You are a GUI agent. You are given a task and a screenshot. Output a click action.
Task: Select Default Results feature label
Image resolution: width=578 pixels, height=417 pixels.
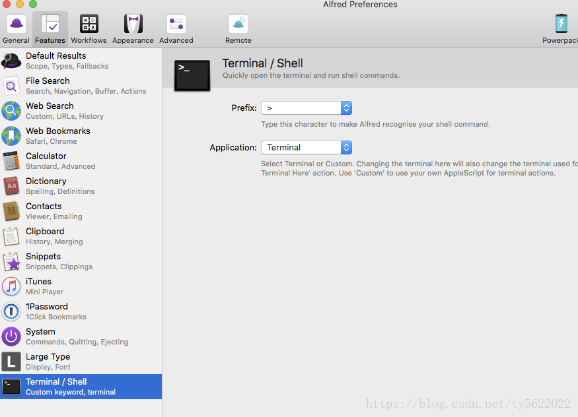[x=56, y=56]
